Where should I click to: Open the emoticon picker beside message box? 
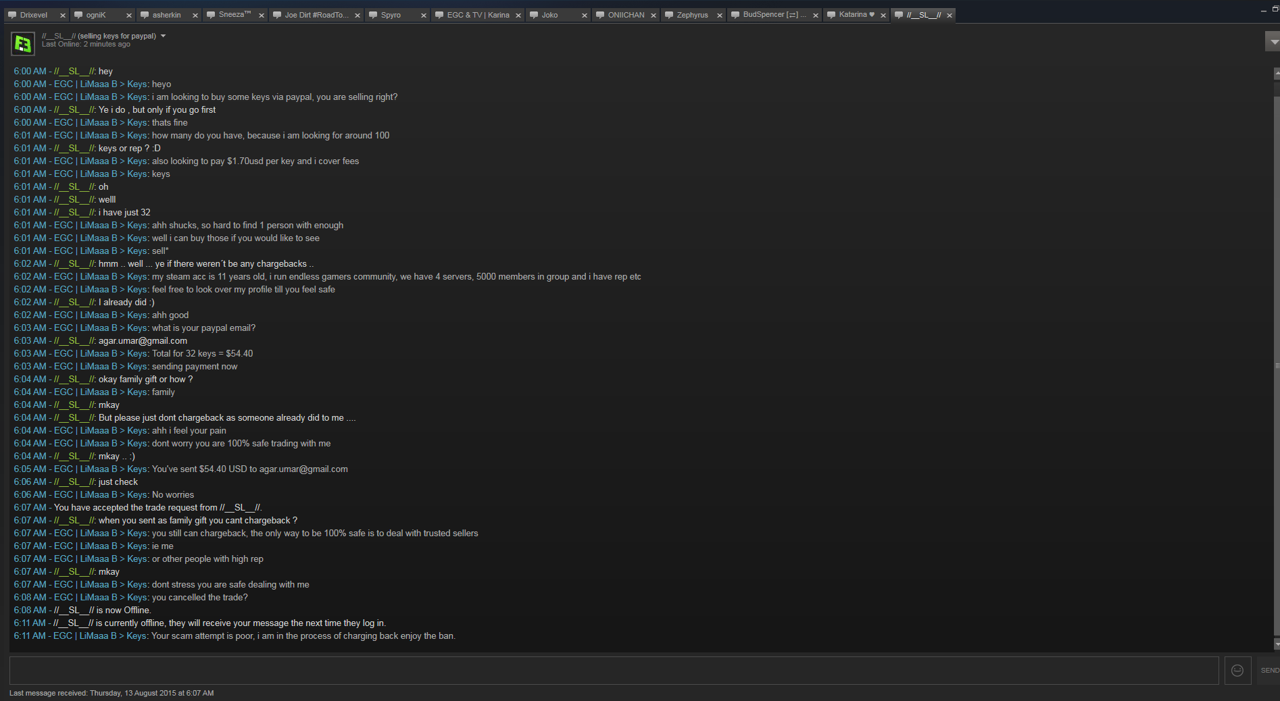pos(1237,671)
